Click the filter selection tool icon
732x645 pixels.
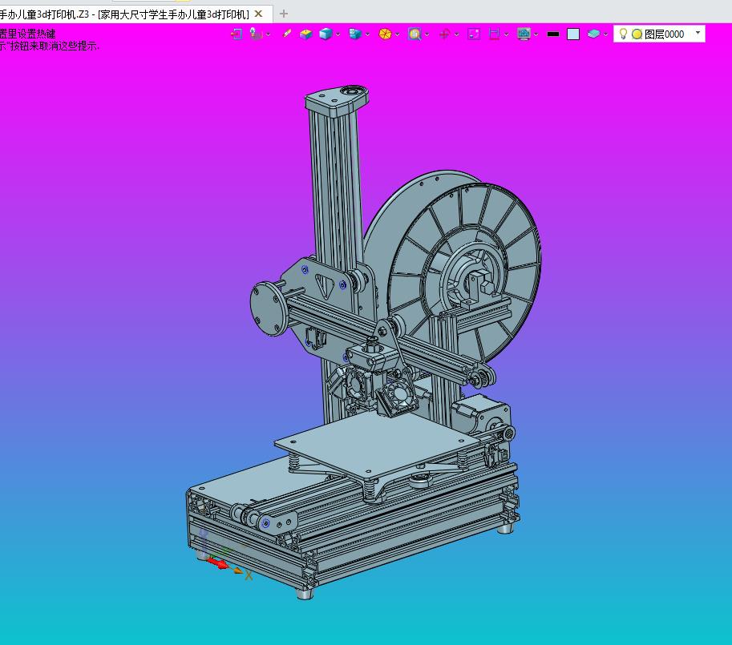coord(256,34)
